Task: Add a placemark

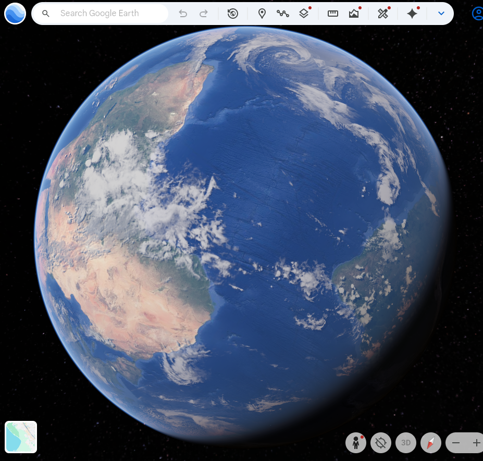Action: tap(262, 14)
